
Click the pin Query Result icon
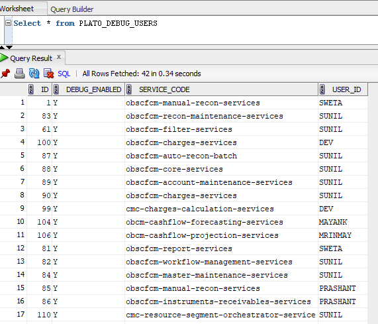tap(5, 74)
